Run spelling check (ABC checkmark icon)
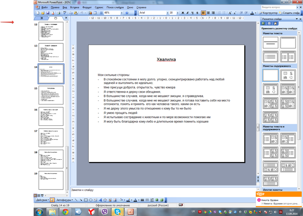This screenshot has height=216, width=303. pos(65,13)
